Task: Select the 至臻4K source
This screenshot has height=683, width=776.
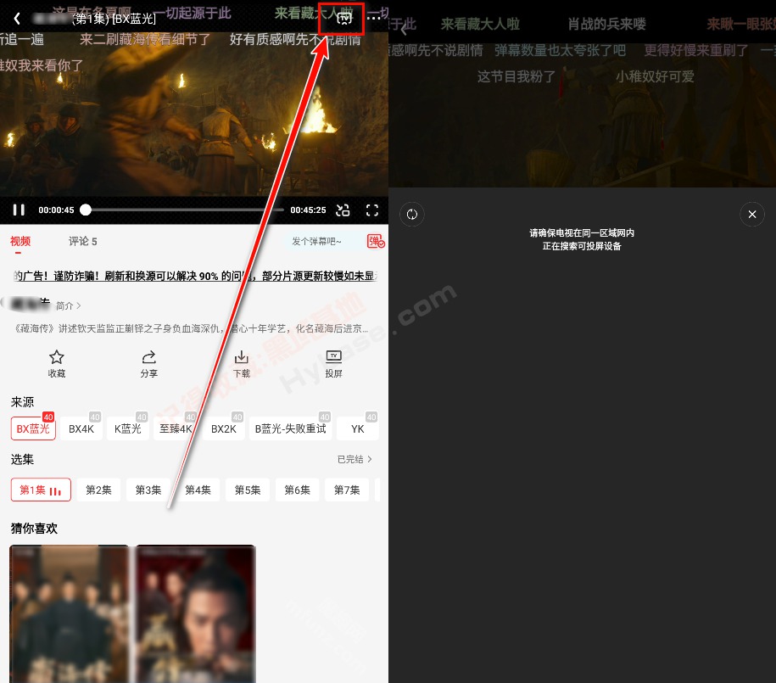Action: tap(176, 428)
